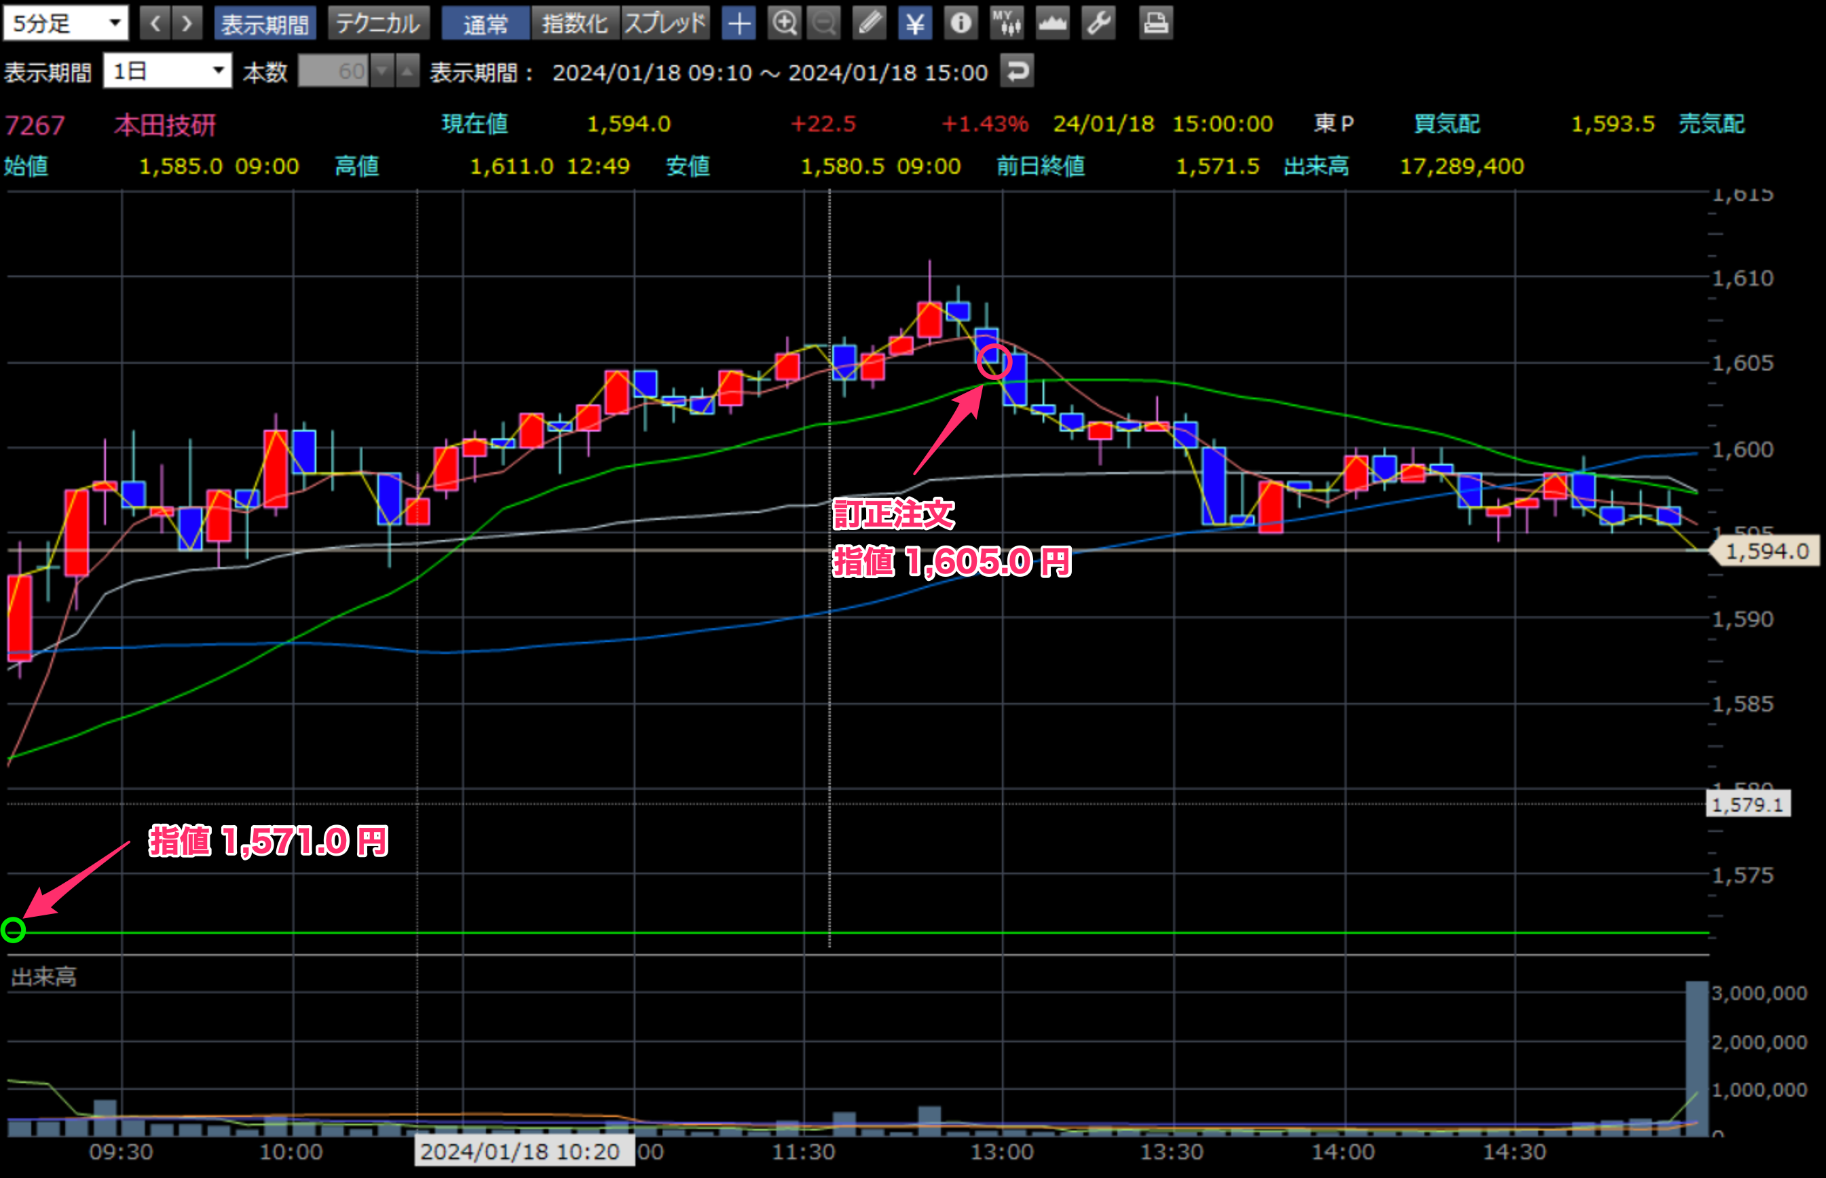Toggle the crosshair plus button
Screen dimensions: 1826x1178
(x=738, y=23)
